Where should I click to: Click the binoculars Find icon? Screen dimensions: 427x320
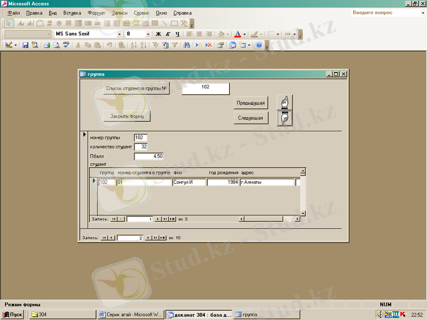187,45
